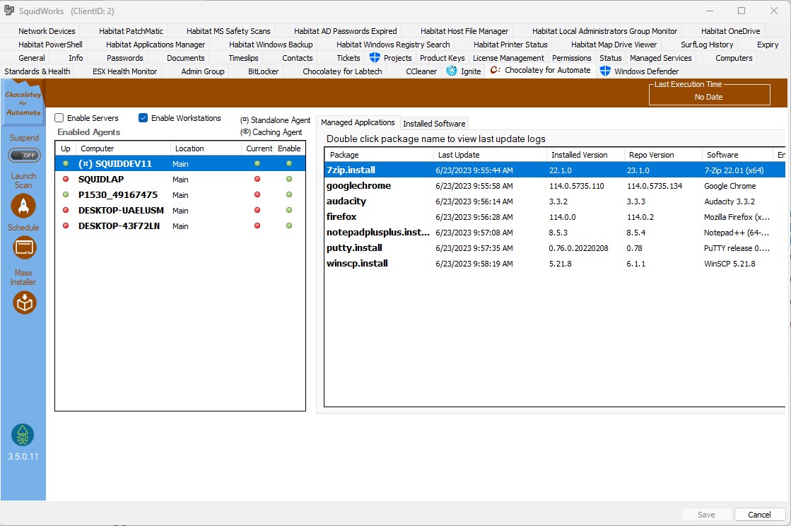Switch to Installed Software tab
791x526 pixels.
click(434, 124)
